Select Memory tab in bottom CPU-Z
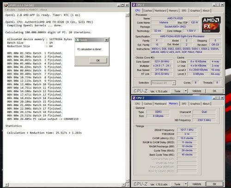 point(173,104)
